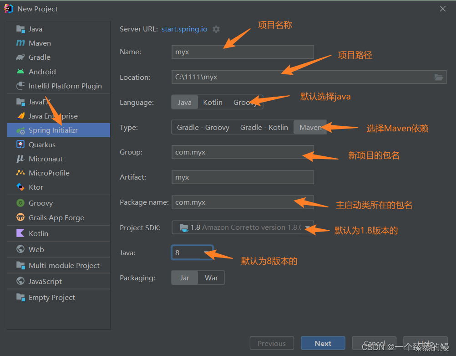Select the Gradle project generator
Image resolution: width=456 pixels, height=356 pixels.
pos(38,57)
